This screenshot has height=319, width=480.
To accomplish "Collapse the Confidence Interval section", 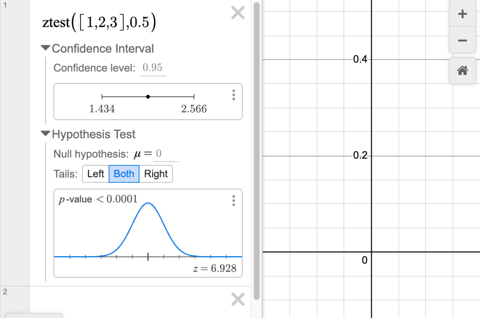I will point(45,48).
